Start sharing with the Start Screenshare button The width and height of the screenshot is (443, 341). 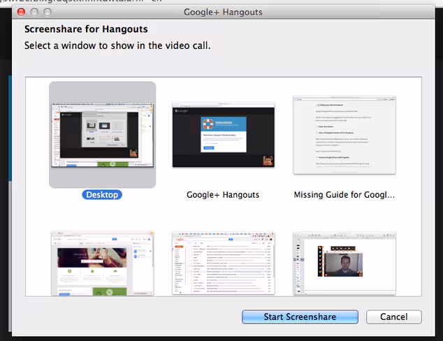coord(300,317)
